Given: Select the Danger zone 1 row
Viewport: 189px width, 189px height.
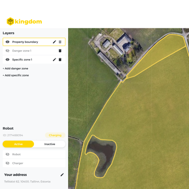Looking at the screenshot, I should coord(34,51).
